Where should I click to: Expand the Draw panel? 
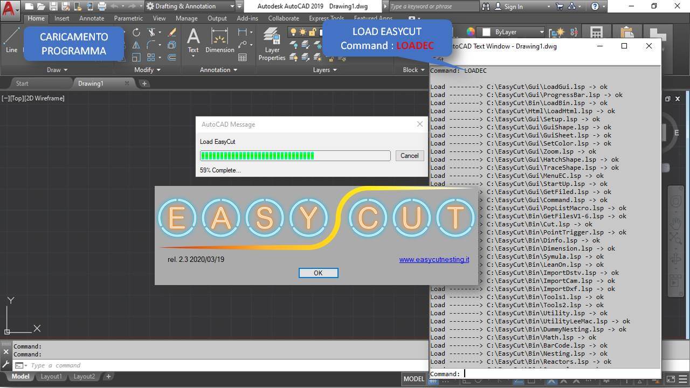click(x=57, y=70)
